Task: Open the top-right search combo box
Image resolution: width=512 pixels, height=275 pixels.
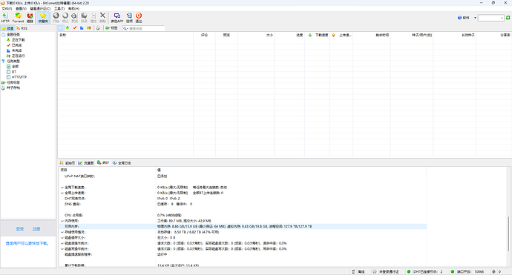Action: point(491,18)
